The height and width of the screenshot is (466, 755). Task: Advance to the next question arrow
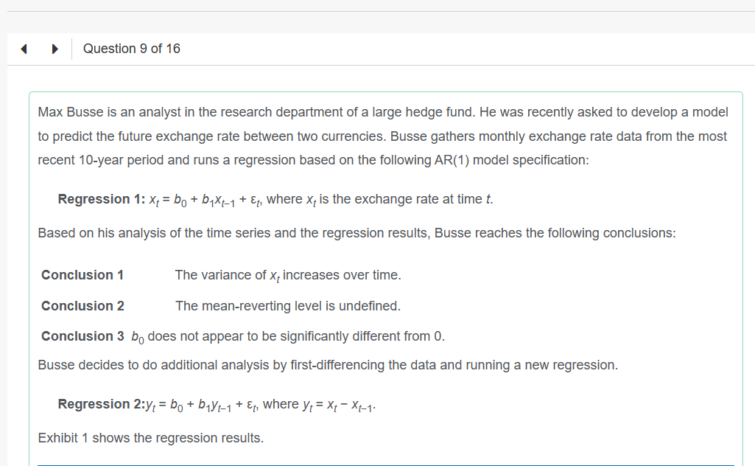(x=55, y=49)
